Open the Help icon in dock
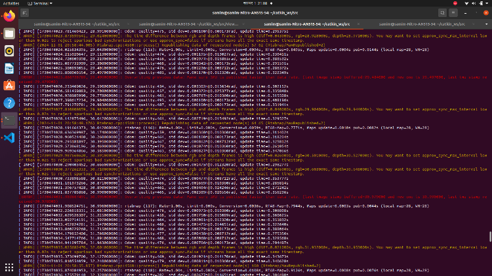 pyautogui.click(x=9, y=103)
